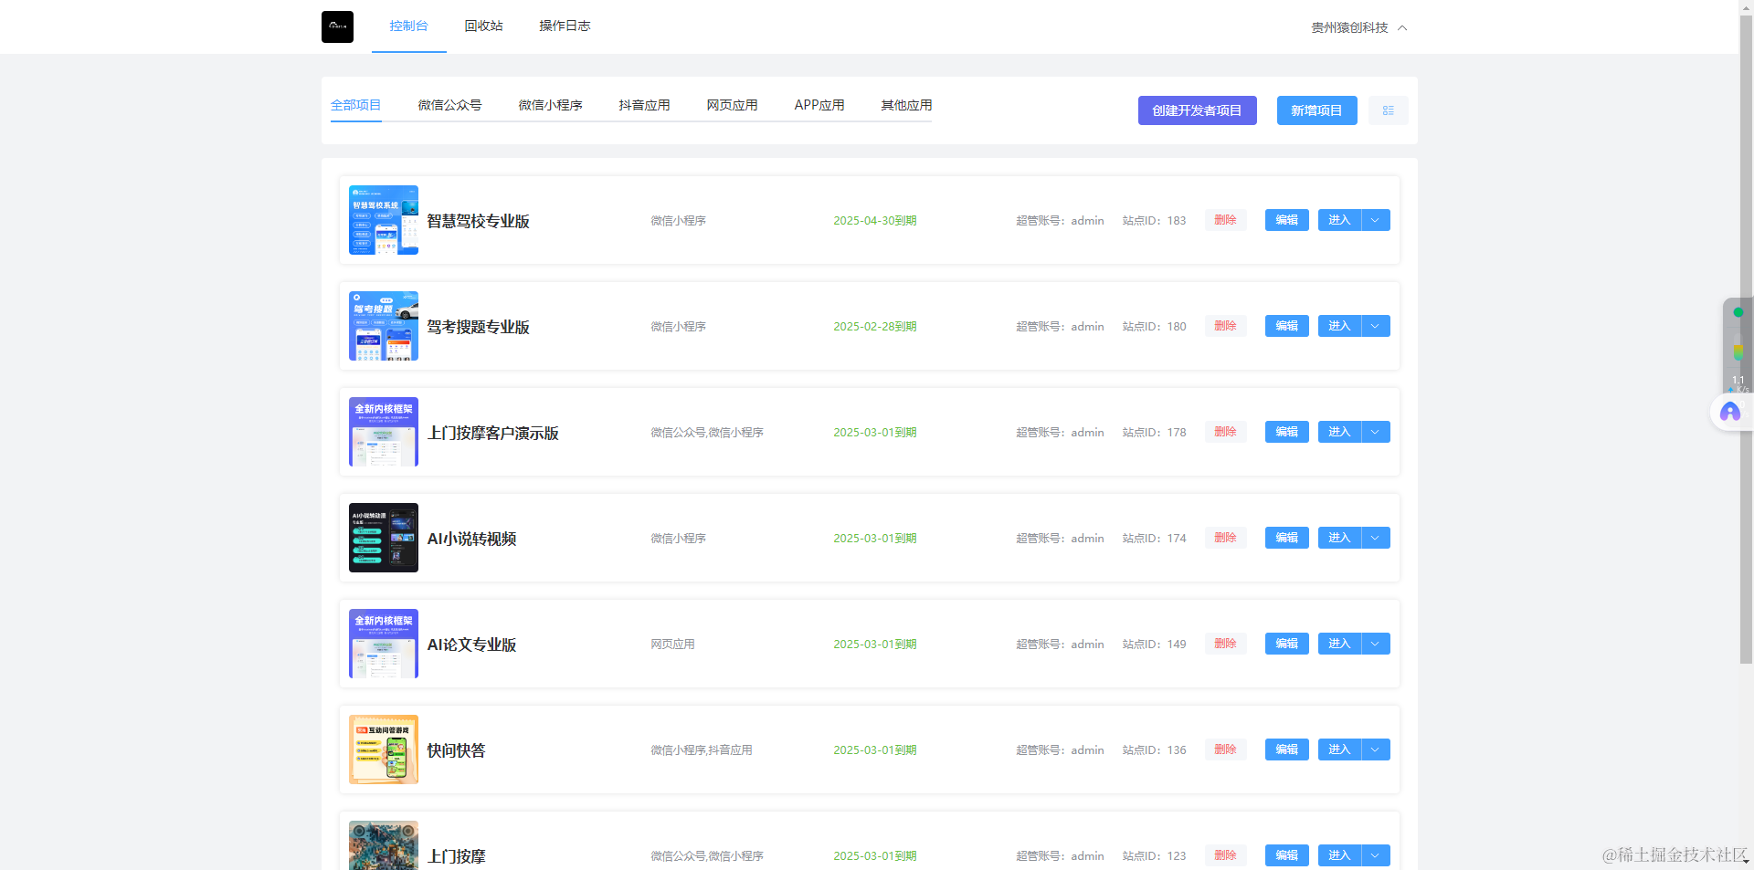Delete the AI小说转视频 project
Viewport: 1754px width, 870px height.
pos(1225,538)
